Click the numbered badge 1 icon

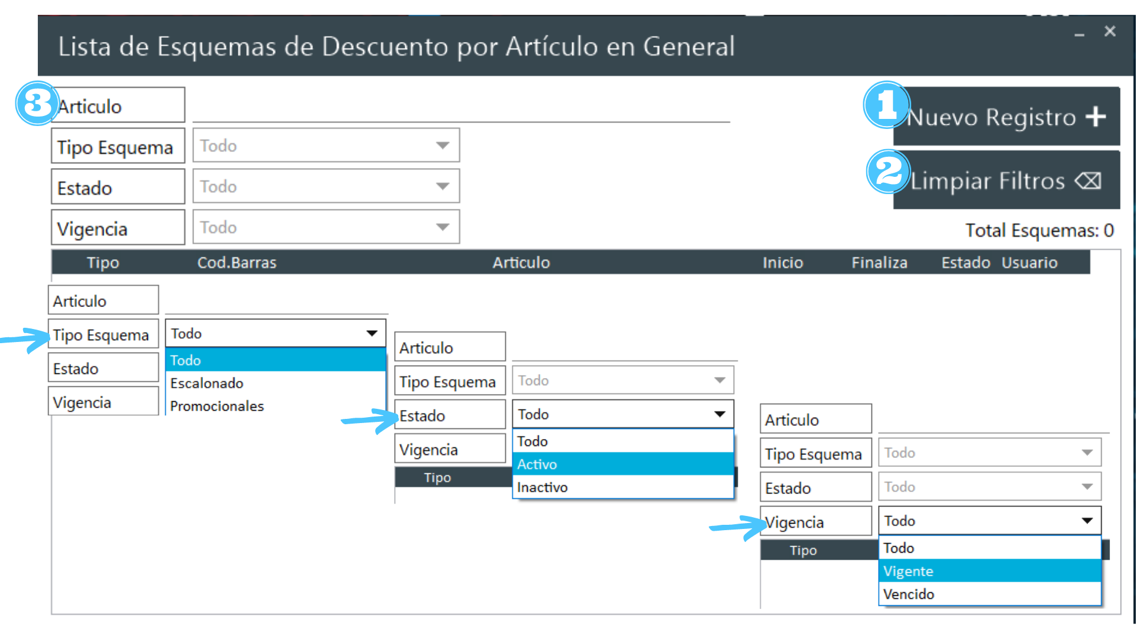coord(886,105)
